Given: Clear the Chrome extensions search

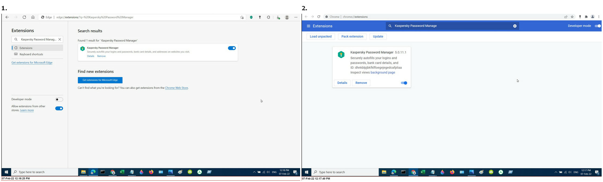Looking at the screenshot, I should point(515,26).
